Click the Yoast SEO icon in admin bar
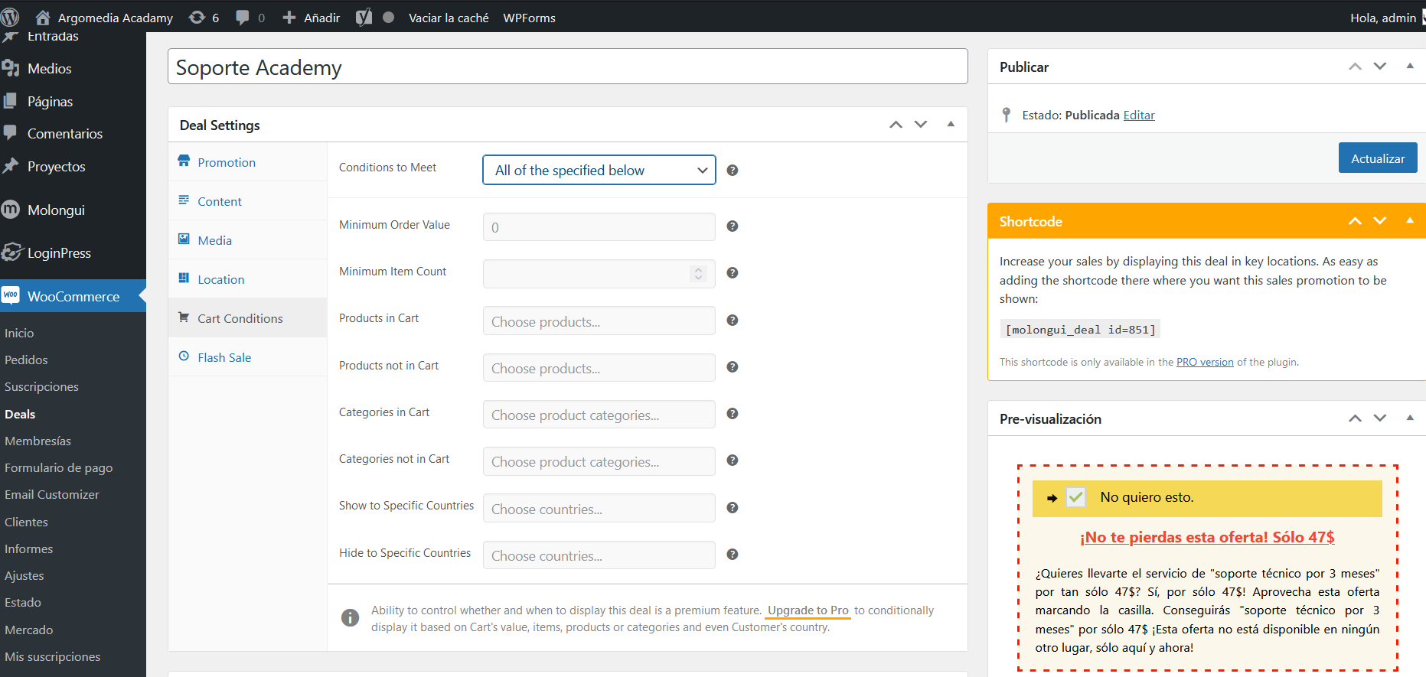The width and height of the screenshot is (1426, 677). coord(364,17)
